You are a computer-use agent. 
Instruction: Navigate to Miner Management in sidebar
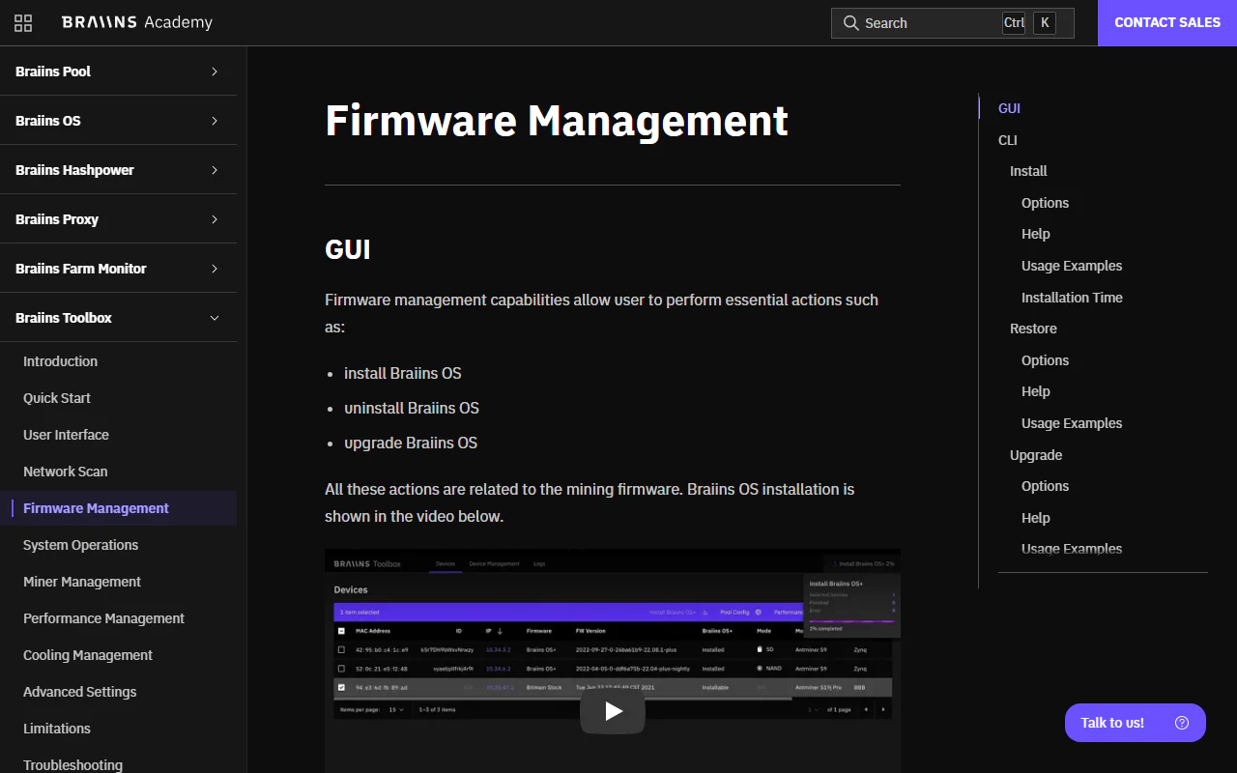coord(82,582)
